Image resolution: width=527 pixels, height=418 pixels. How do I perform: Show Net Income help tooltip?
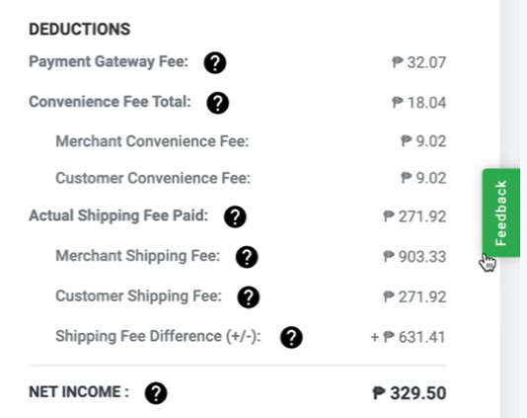pyautogui.click(x=156, y=392)
